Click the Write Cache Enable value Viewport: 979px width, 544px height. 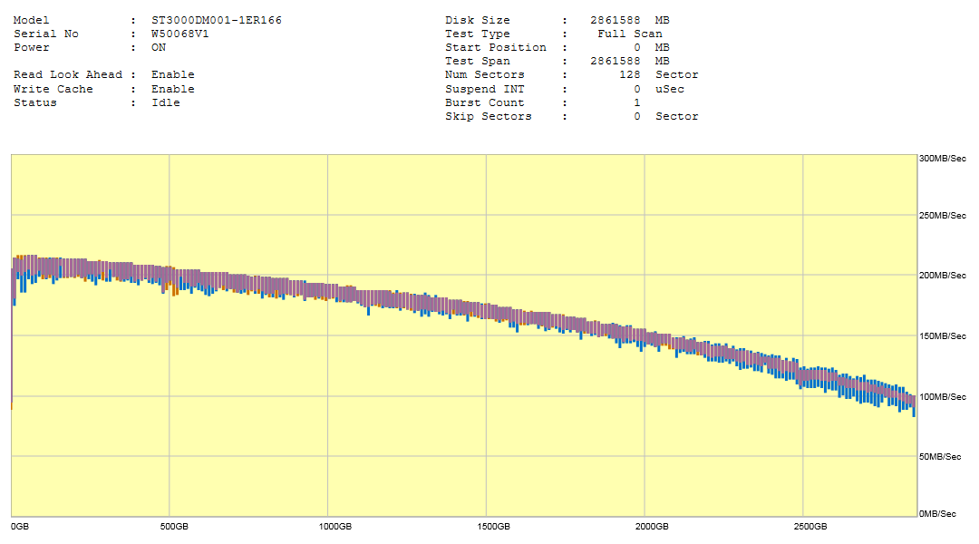click(172, 89)
